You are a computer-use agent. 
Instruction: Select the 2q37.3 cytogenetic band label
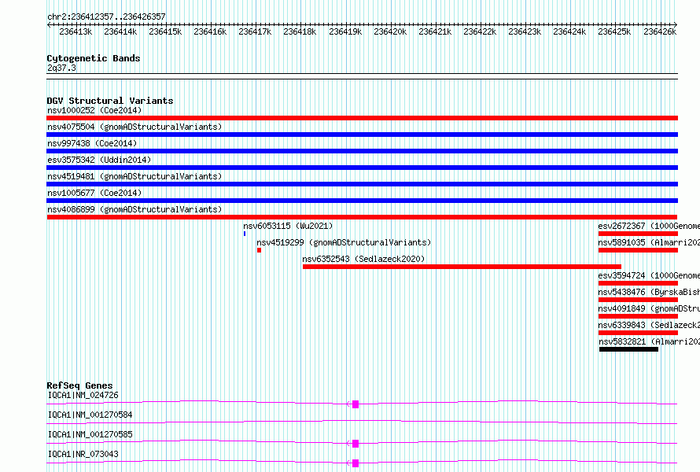61,68
